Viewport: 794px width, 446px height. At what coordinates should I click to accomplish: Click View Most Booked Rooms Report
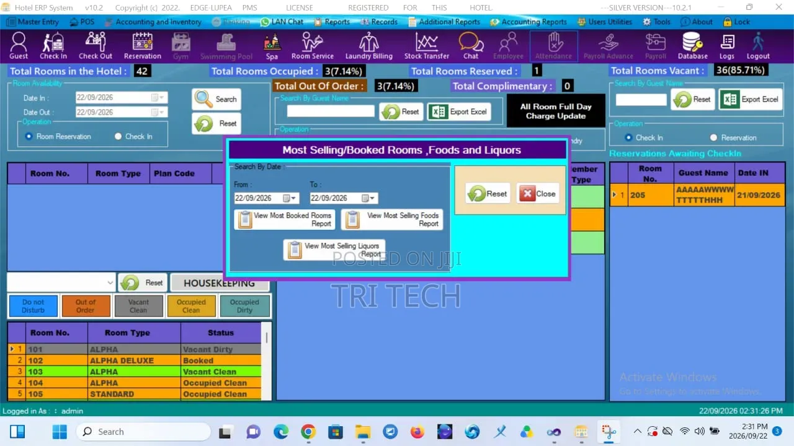pos(285,220)
